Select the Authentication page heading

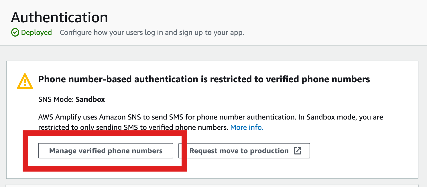coord(59,17)
